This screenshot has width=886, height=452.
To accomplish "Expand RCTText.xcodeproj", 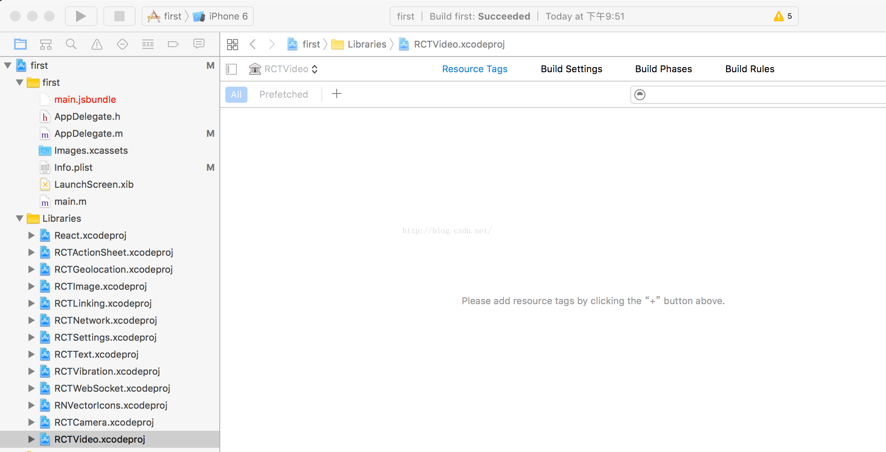I will tap(31, 354).
